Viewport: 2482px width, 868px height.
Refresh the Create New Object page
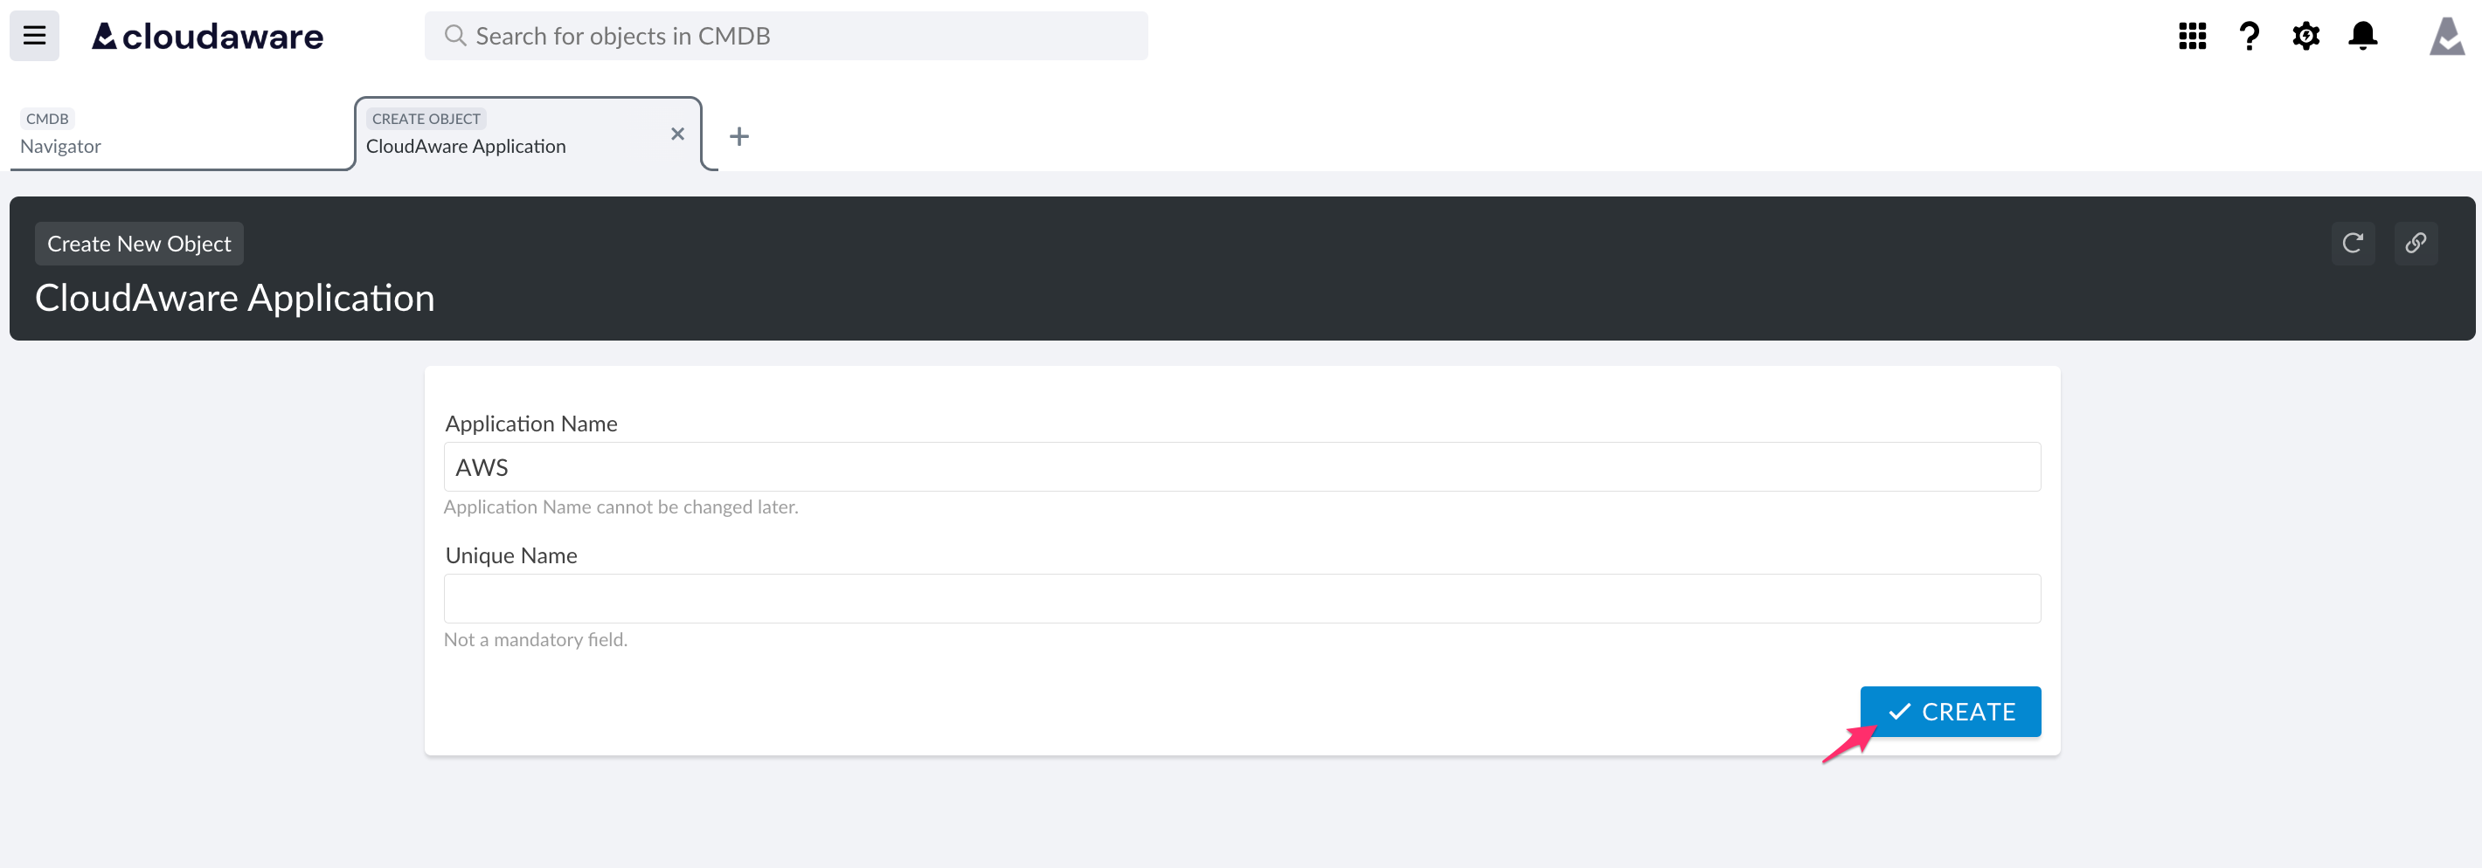point(2352,244)
